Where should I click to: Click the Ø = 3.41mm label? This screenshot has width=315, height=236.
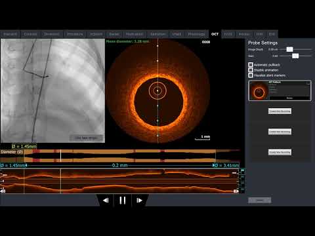click(227, 165)
